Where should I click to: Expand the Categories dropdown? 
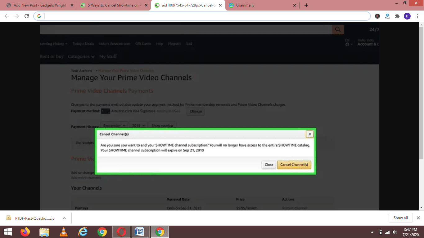pyautogui.click(x=81, y=56)
